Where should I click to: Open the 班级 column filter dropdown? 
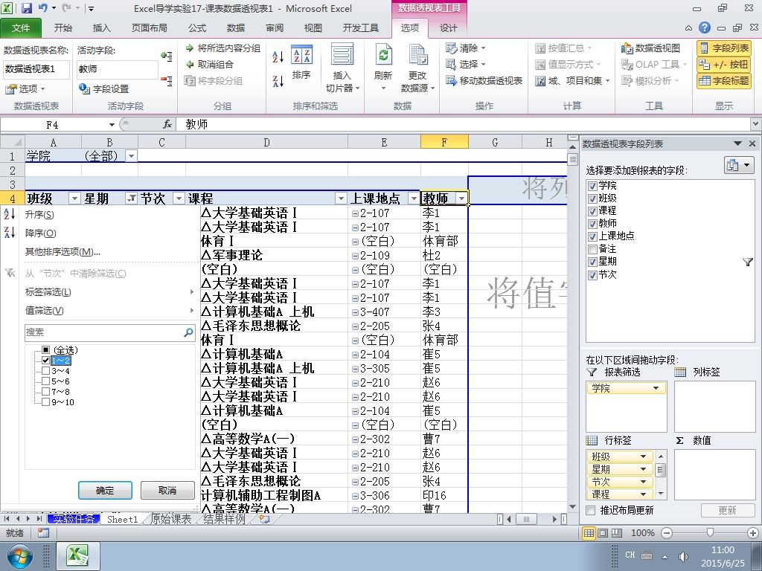pyautogui.click(x=74, y=198)
